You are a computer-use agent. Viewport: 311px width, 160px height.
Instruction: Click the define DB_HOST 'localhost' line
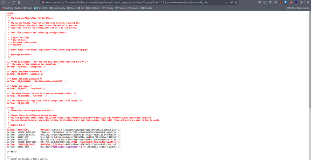pos(26,88)
